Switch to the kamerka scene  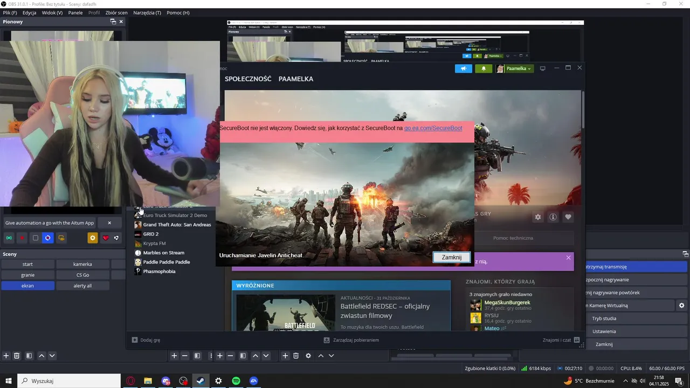click(x=82, y=264)
